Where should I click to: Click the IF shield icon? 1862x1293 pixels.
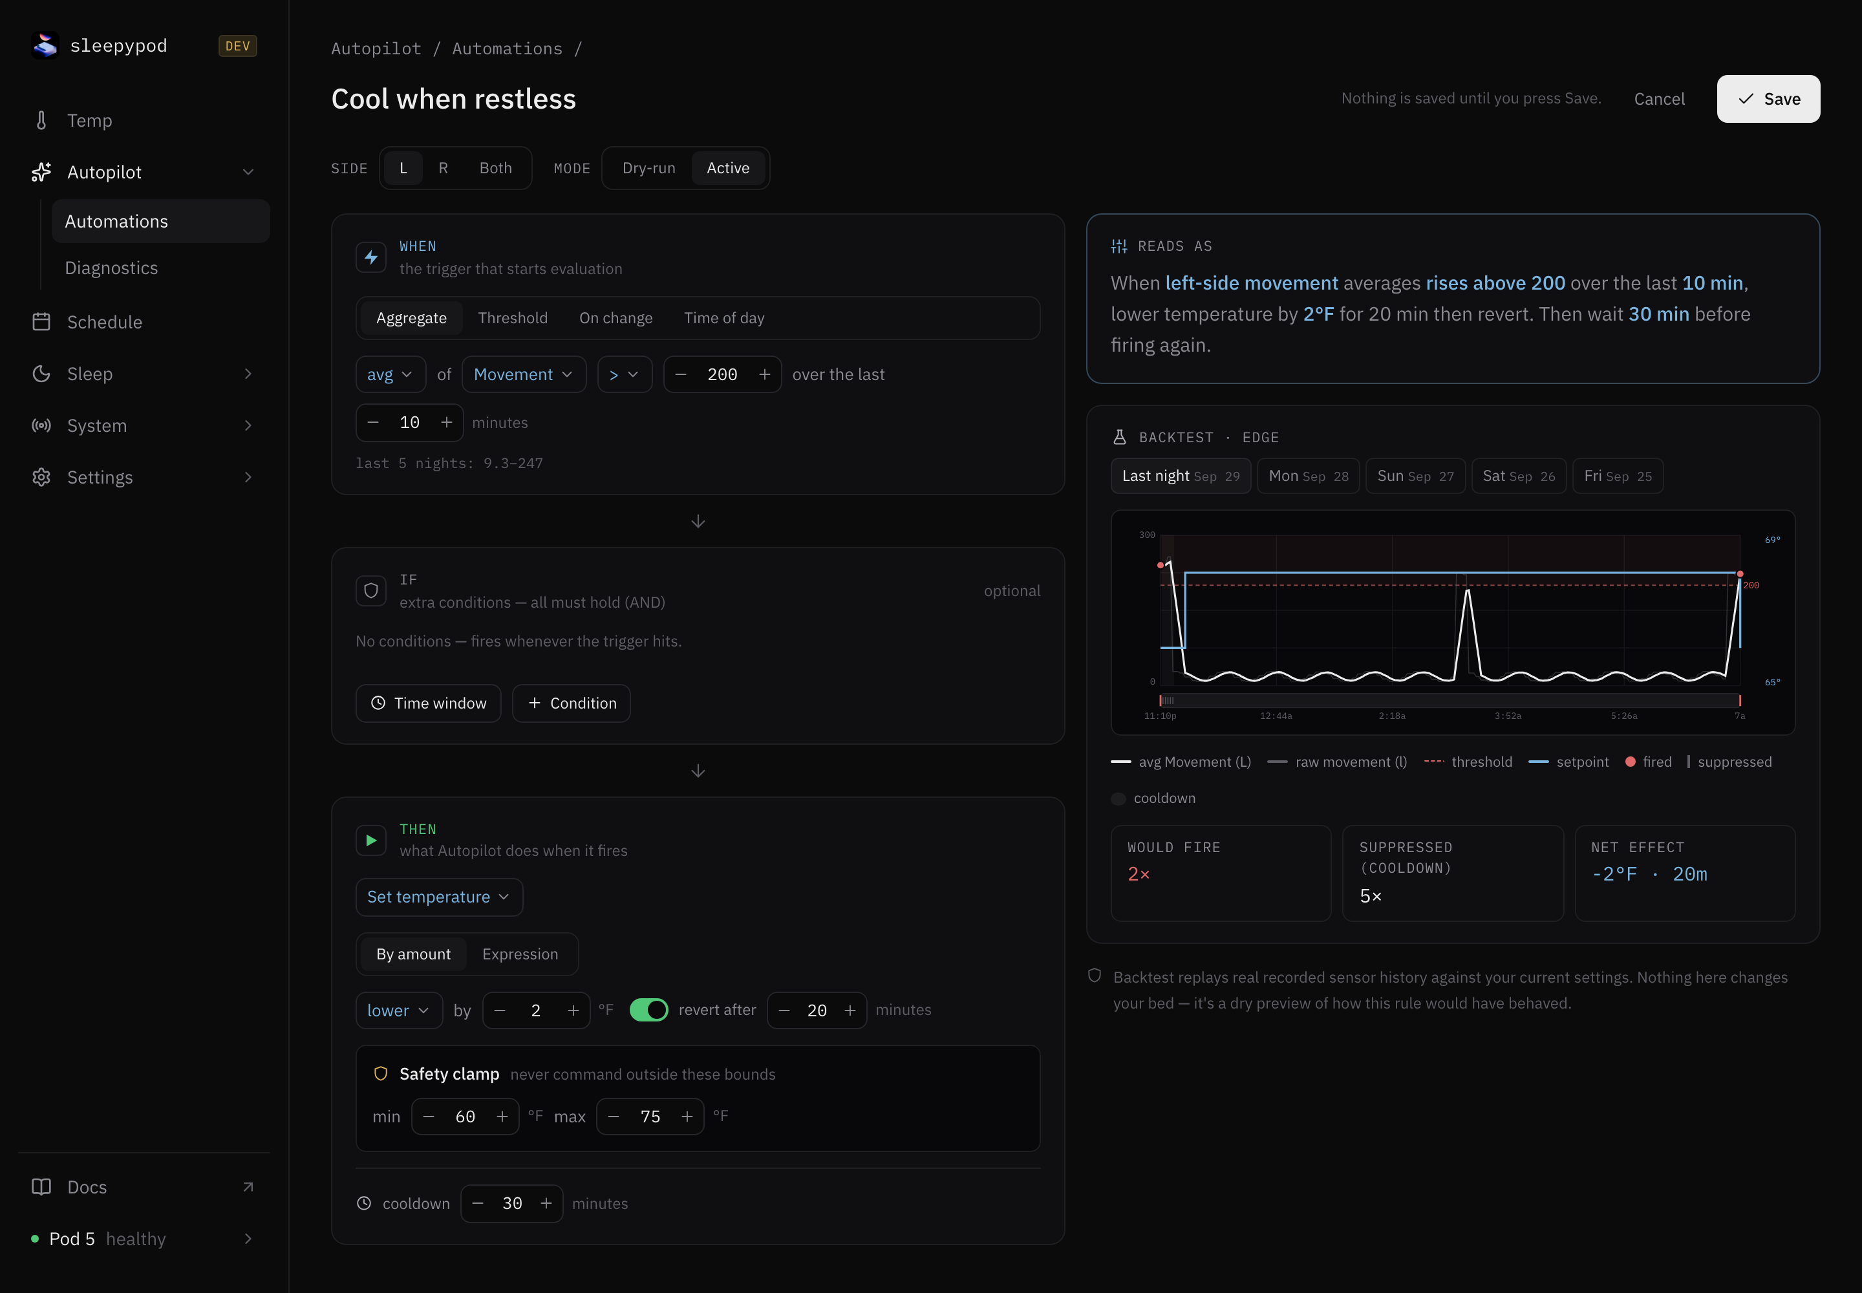(371, 591)
